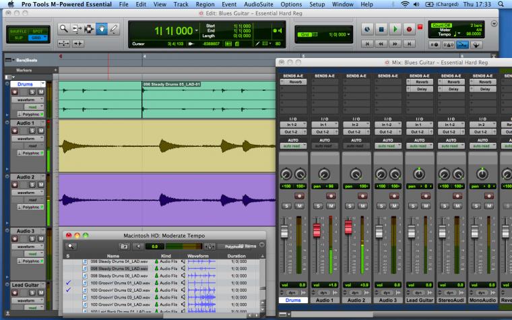This screenshot has height=320, width=512.
Task: Open Audio 1 mixer output Out 1-2 selector
Action: tap(325, 132)
